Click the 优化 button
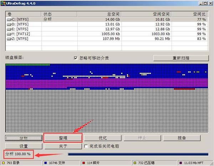 [x=103, y=138]
